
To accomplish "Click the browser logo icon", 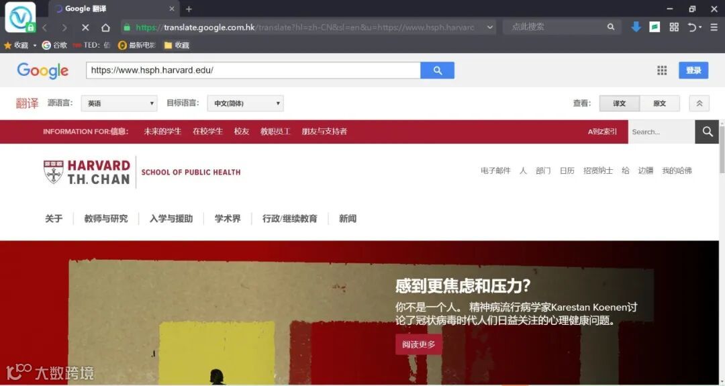I will point(20,17).
